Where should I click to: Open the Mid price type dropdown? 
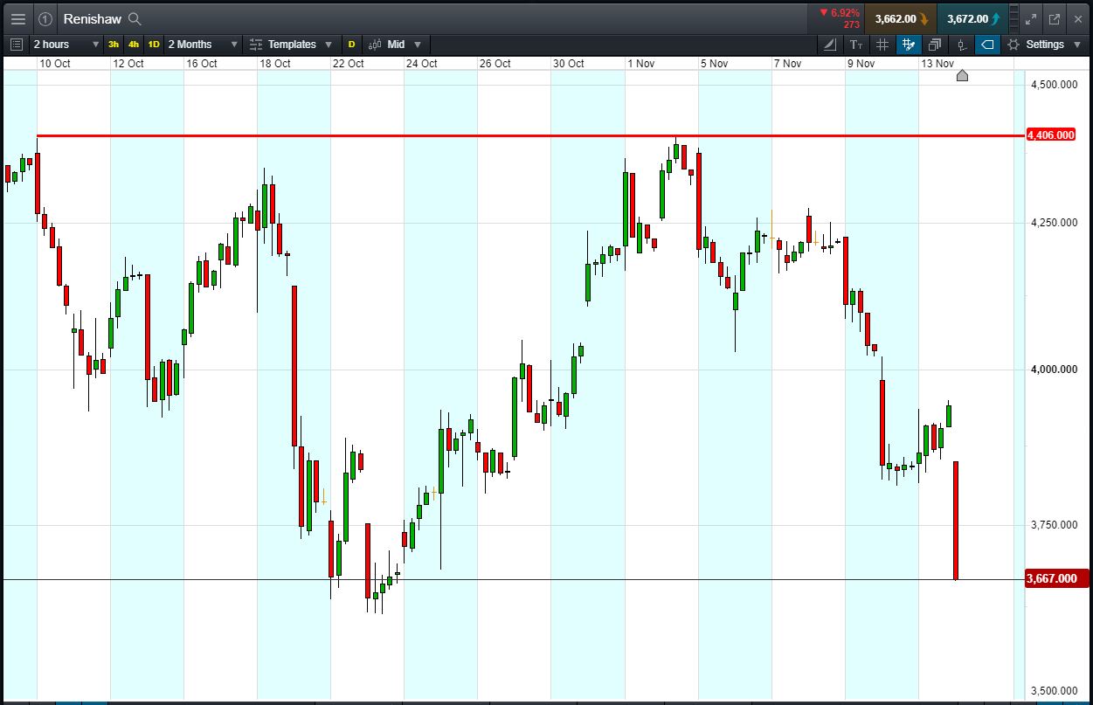coord(395,45)
